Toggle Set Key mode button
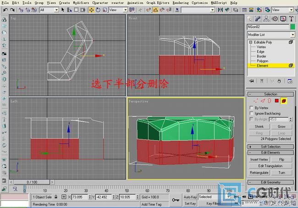298x208 pixels. point(190,203)
